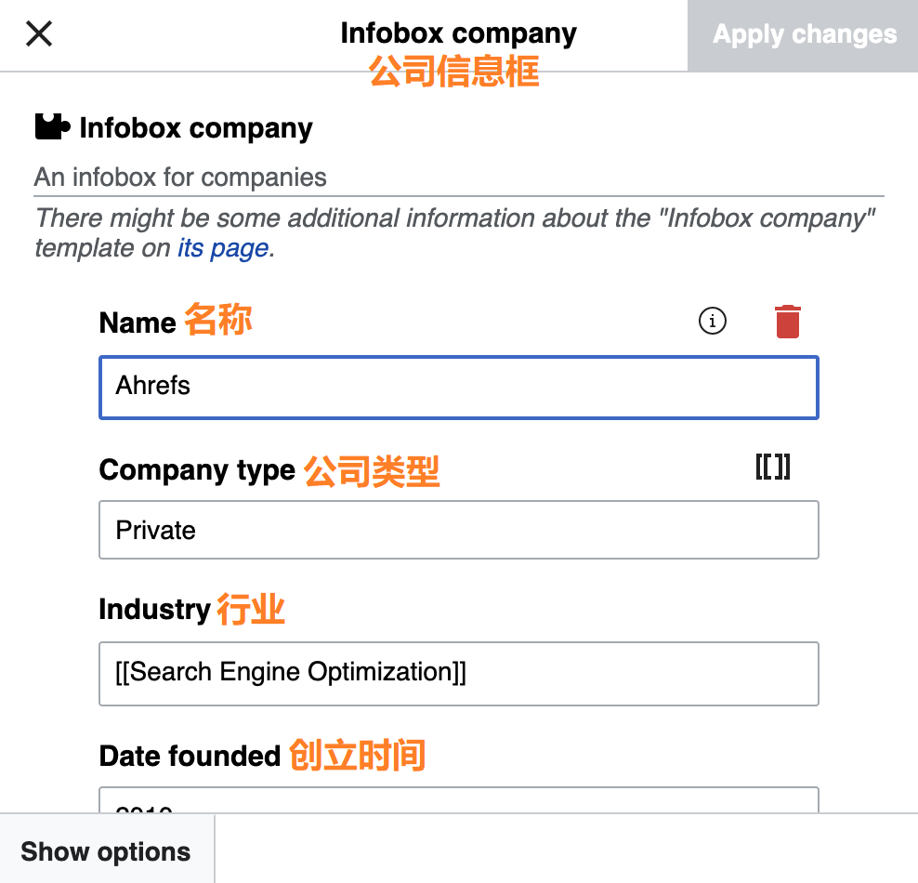Click the Date founded field label

coord(190,756)
